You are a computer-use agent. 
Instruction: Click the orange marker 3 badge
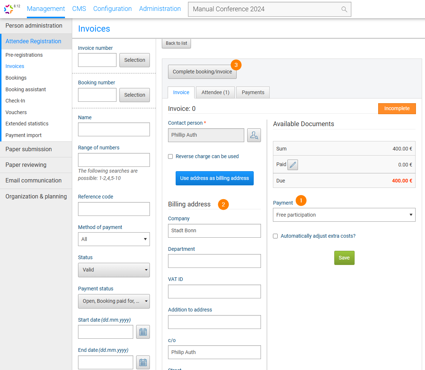point(236,65)
